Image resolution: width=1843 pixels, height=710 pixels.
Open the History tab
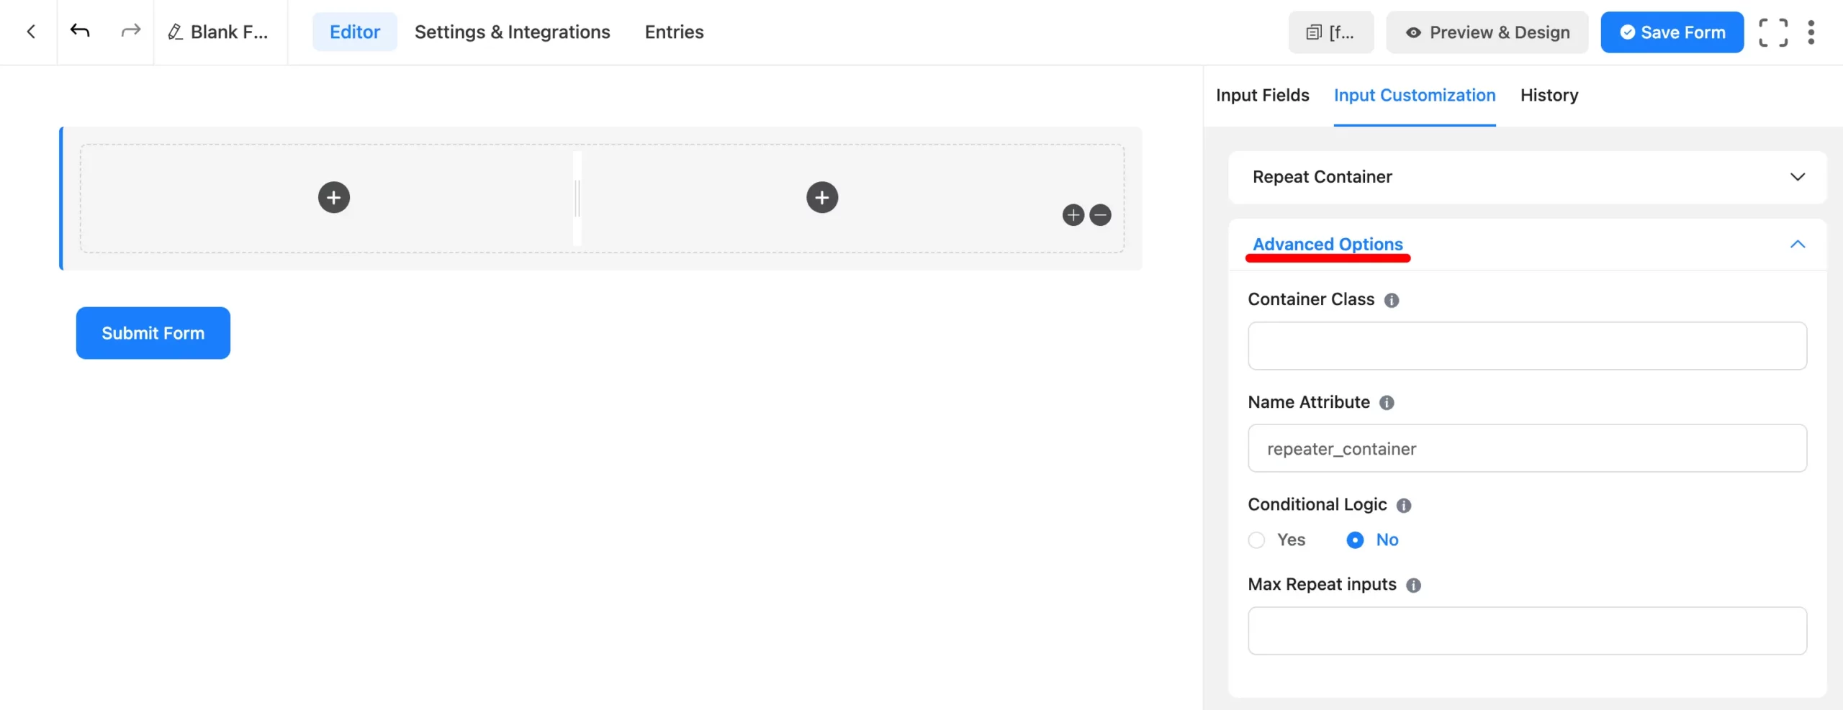1549,95
